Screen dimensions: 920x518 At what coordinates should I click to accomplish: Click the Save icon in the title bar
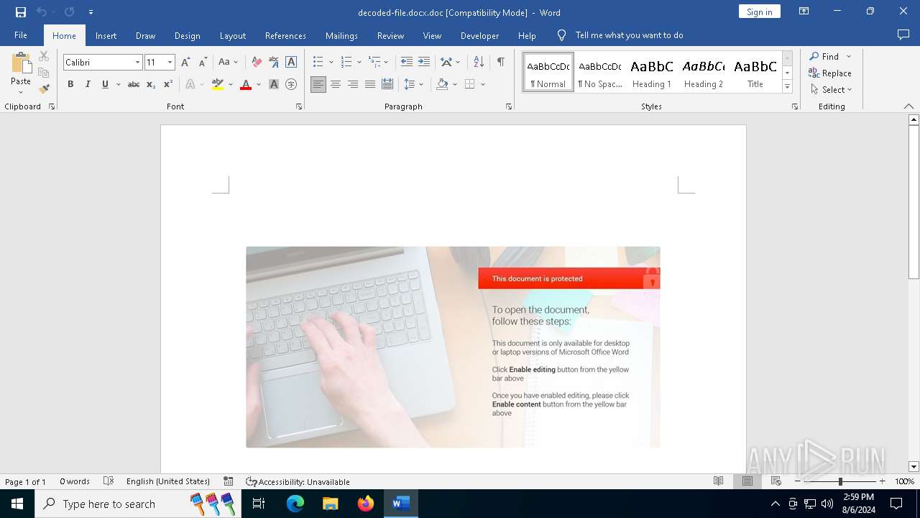pyautogui.click(x=21, y=12)
